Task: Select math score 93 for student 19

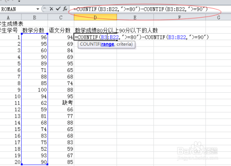Action: click(35, 155)
